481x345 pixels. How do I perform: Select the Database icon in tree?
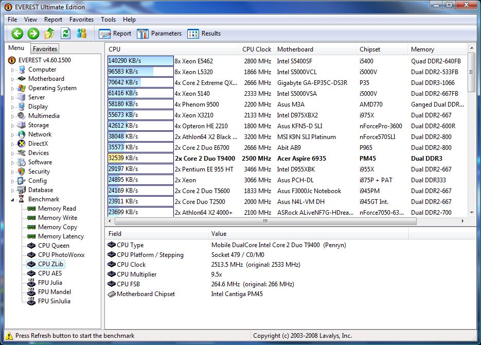coord(21,190)
